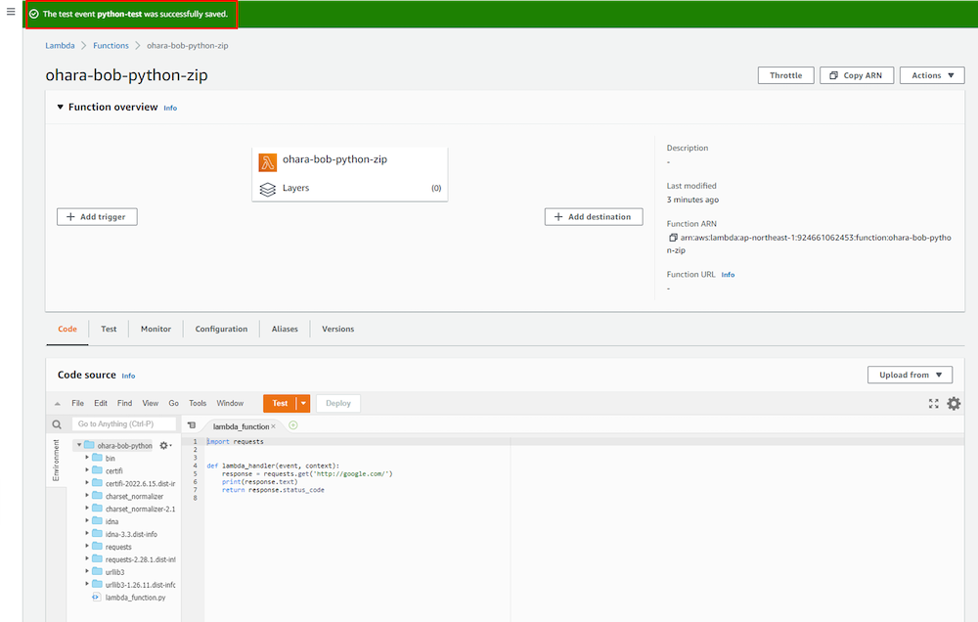Screen dimensions: 978x622
Task: Toggle fullscreen code editor icon
Action: [x=933, y=403]
